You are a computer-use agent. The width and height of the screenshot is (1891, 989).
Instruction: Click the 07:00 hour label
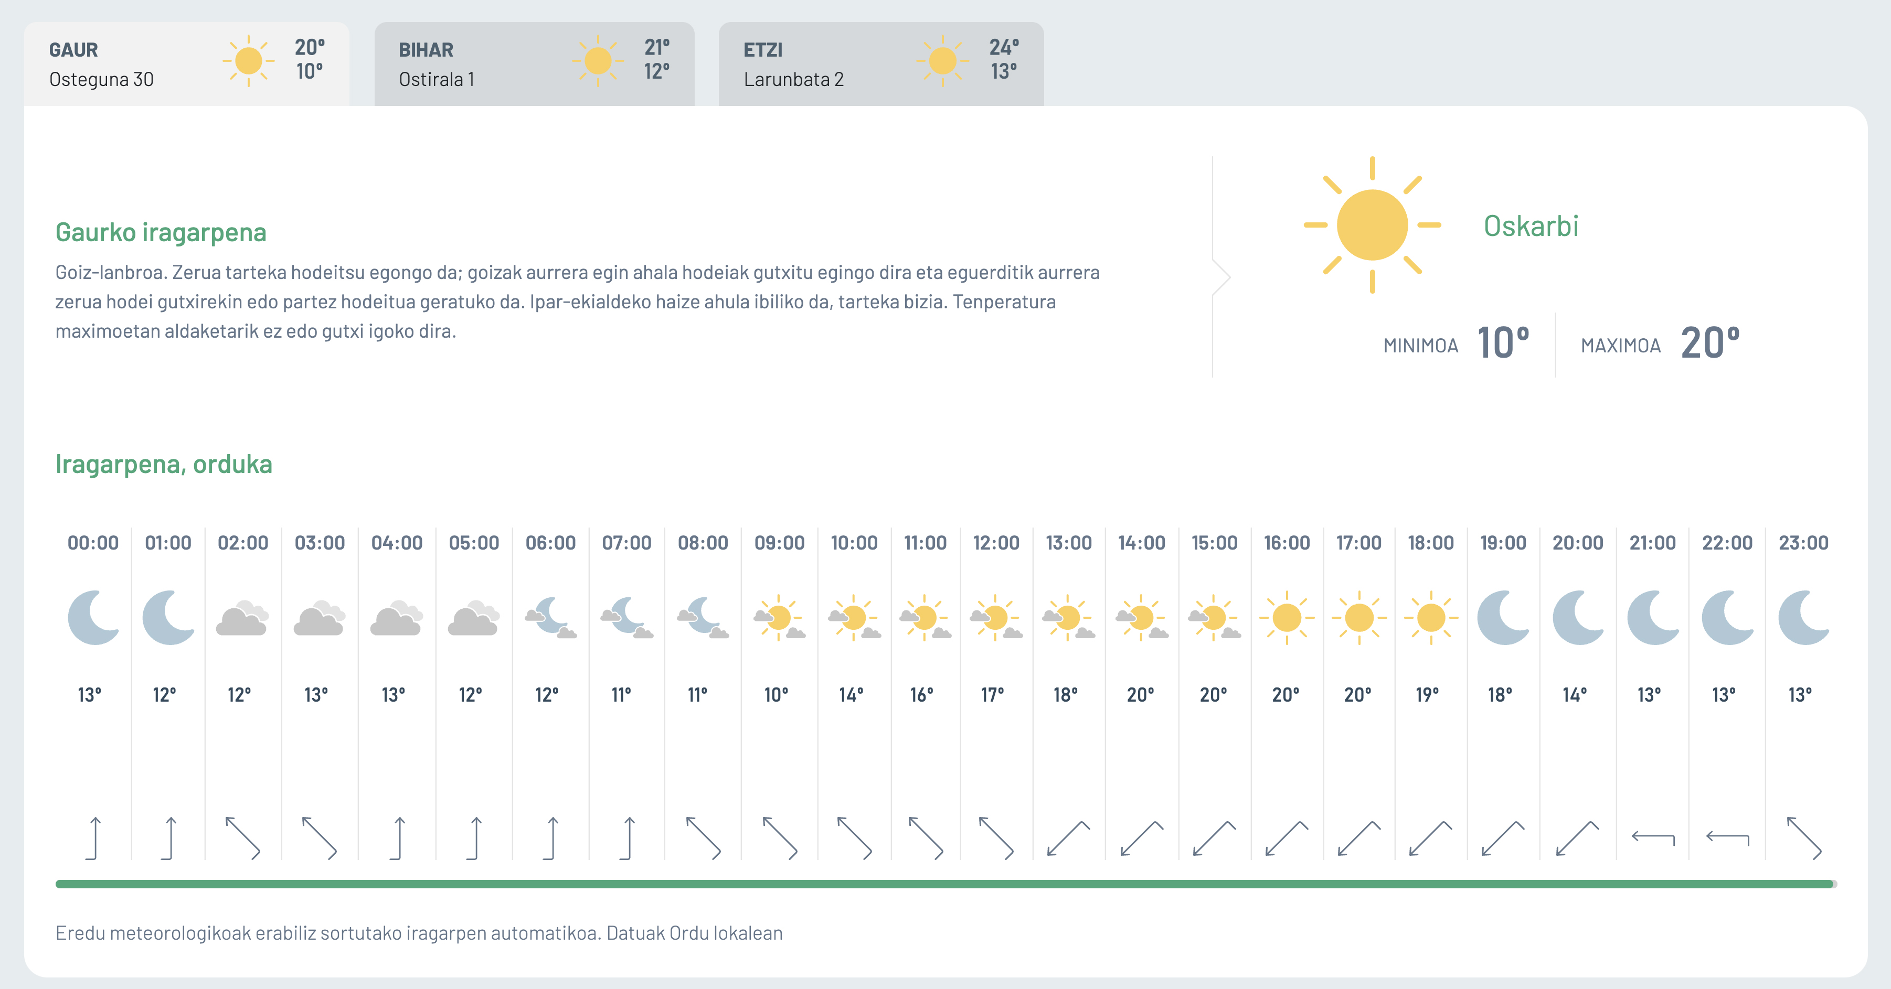[x=626, y=543]
